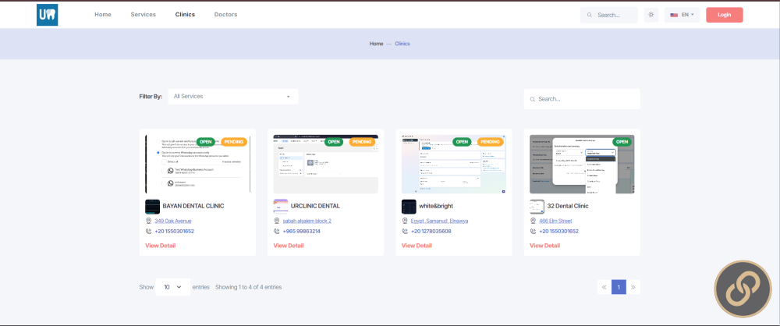Click the BAYAN DENTAL CLINIC logo avatar
Image resolution: width=780 pixels, height=326 pixels.
tap(152, 207)
